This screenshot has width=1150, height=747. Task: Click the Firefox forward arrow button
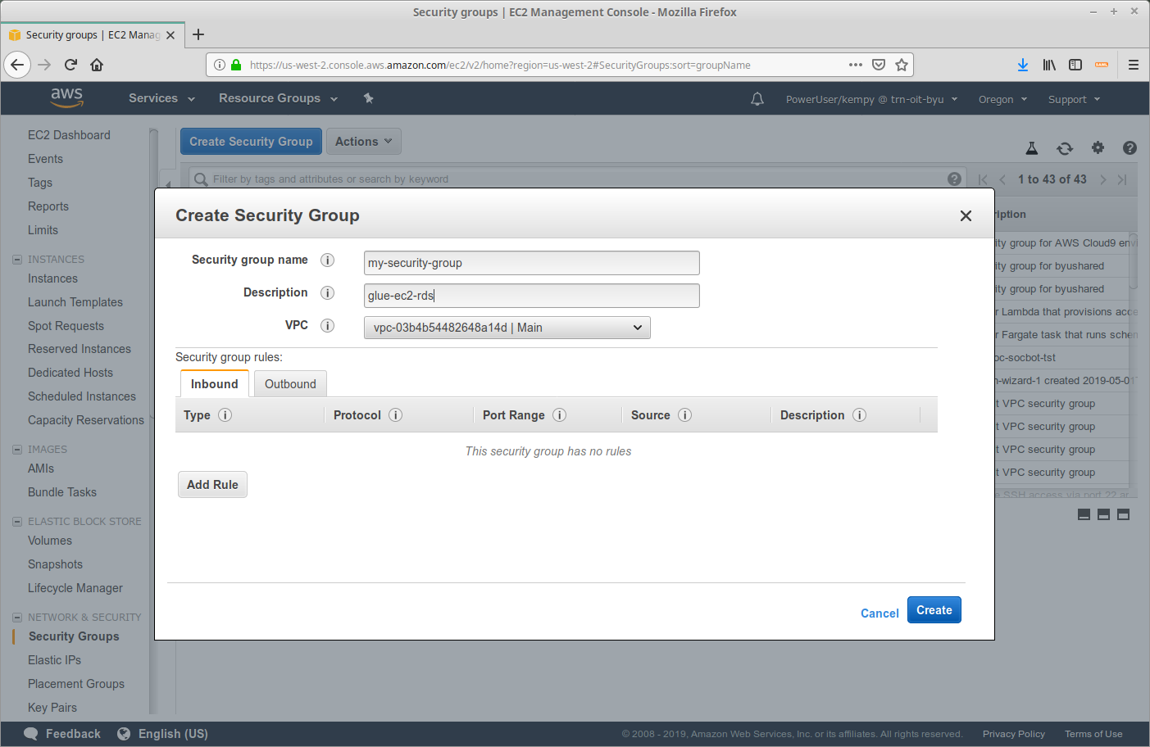click(44, 65)
